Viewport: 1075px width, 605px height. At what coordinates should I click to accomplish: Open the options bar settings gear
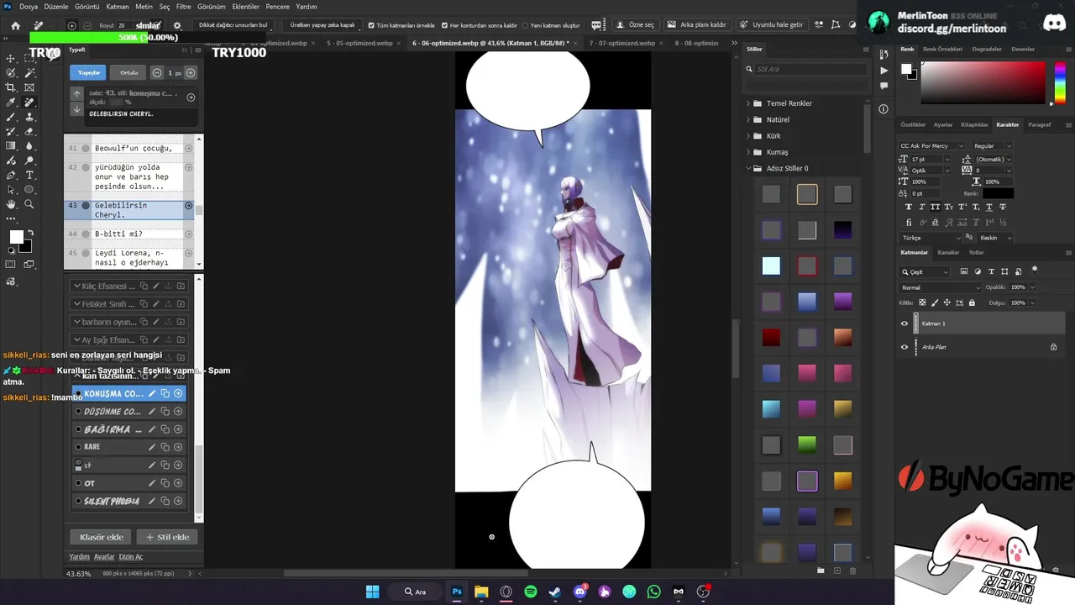(177, 25)
